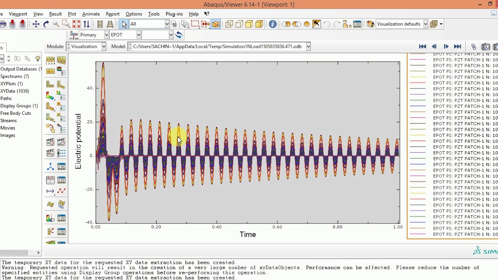Screen dimensions: 498x280
Task: Select the Rotate View tool
Action: point(46,24)
